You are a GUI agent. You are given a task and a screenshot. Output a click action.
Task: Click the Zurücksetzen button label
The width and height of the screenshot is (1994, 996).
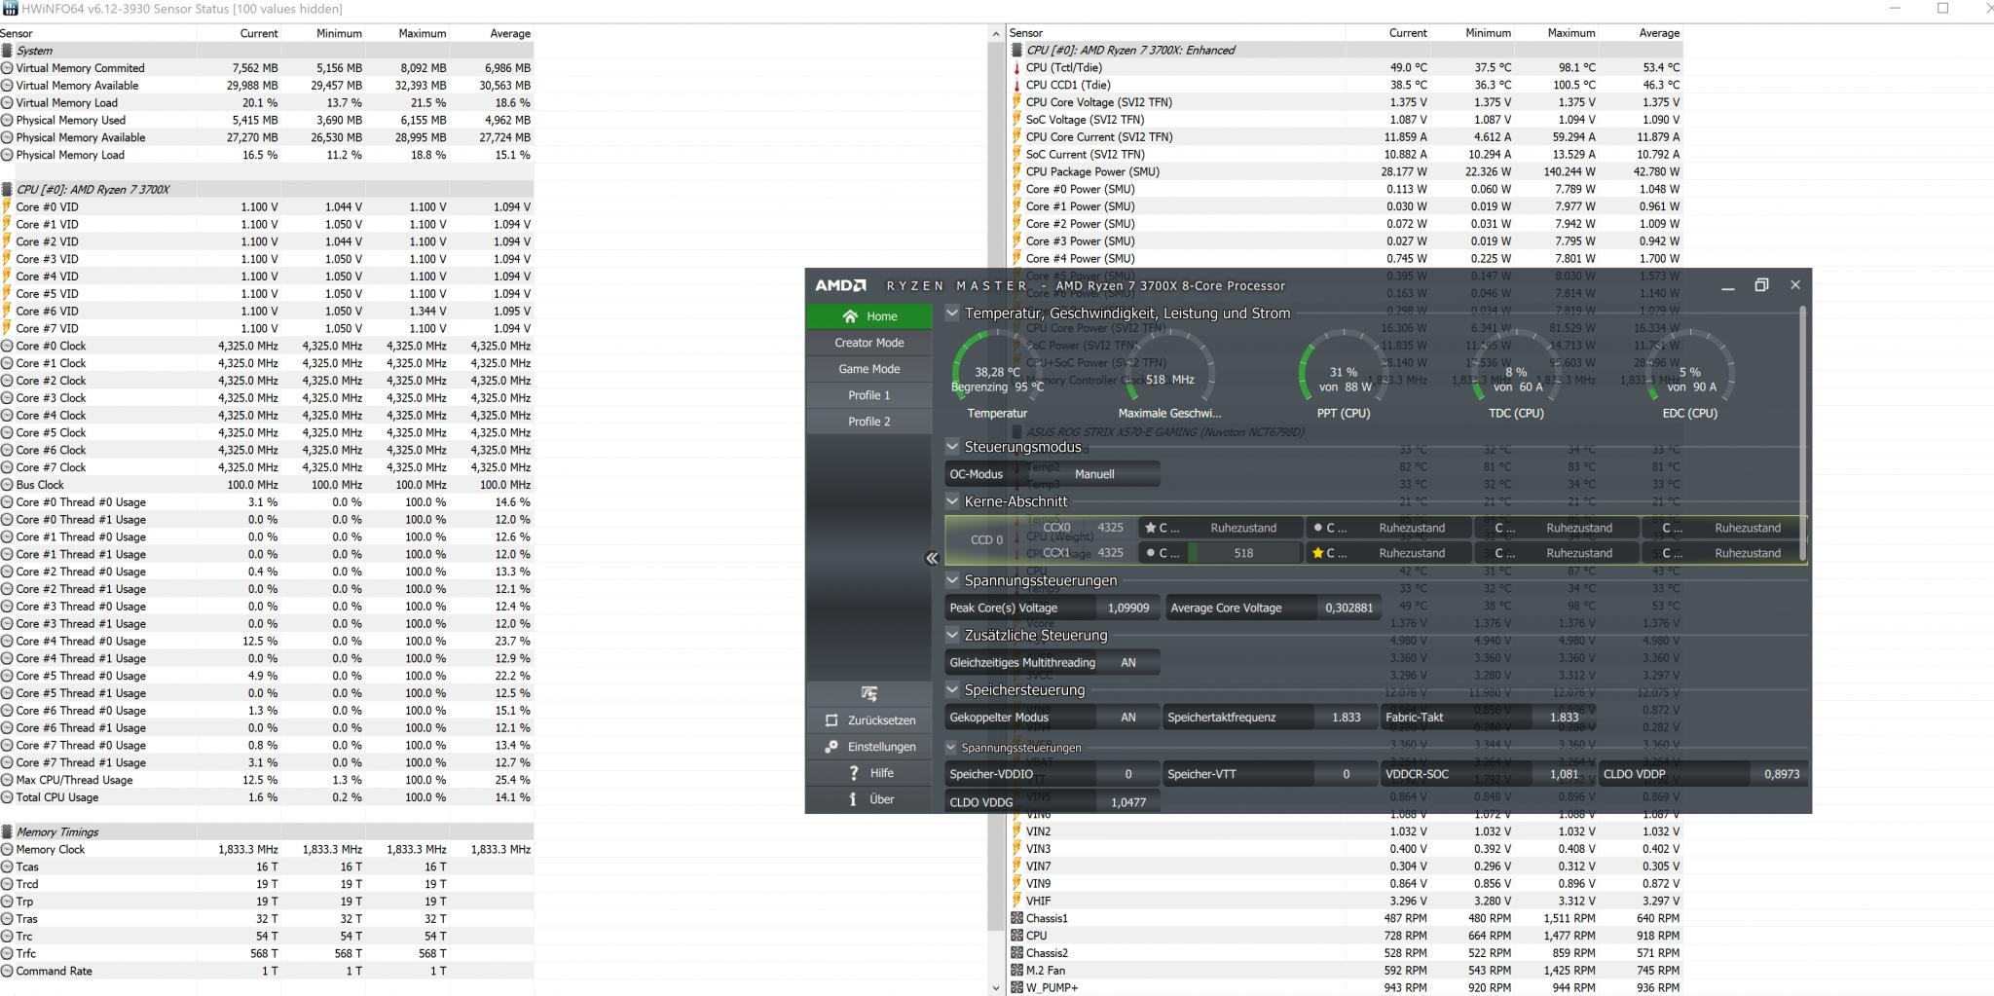[x=882, y=720]
